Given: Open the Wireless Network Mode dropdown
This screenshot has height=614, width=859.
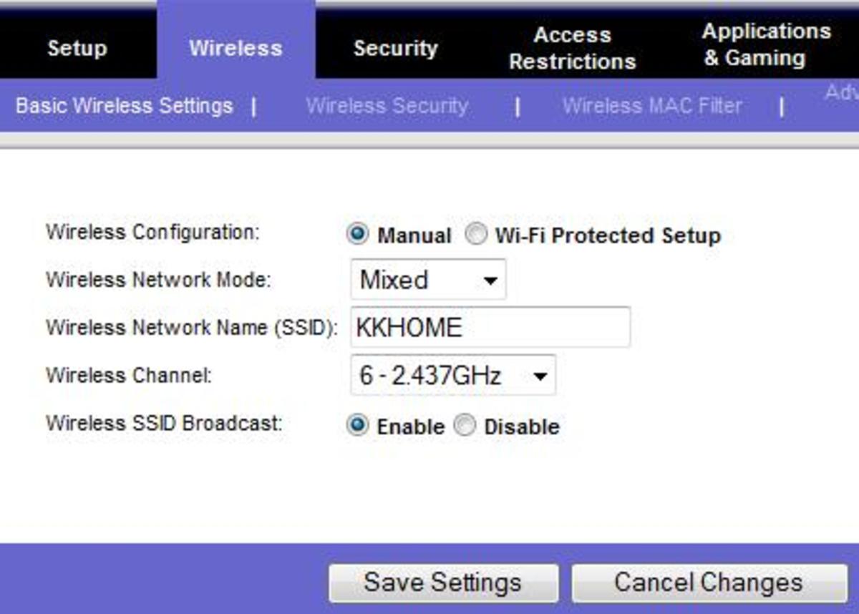Looking at the screenshot, I should (x=427, y=280).
